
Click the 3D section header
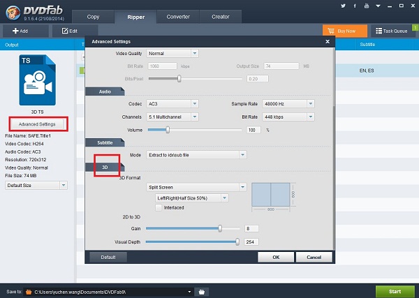click(x=105, y=167)
